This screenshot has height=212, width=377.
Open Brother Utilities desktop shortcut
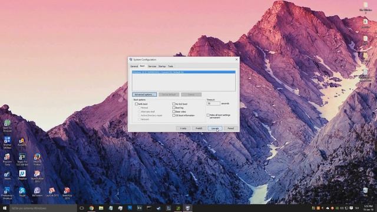7,143
